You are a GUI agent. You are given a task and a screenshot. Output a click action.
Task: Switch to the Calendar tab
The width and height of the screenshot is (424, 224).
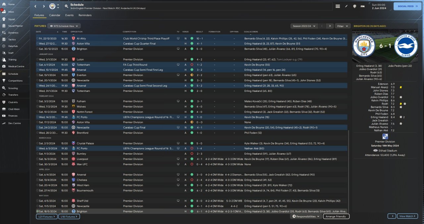click(x=55, y=15)
